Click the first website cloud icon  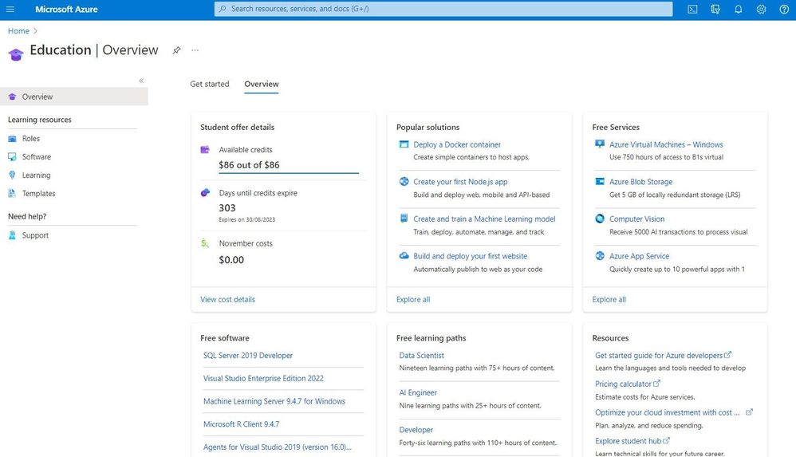click(x=404, y=255)
